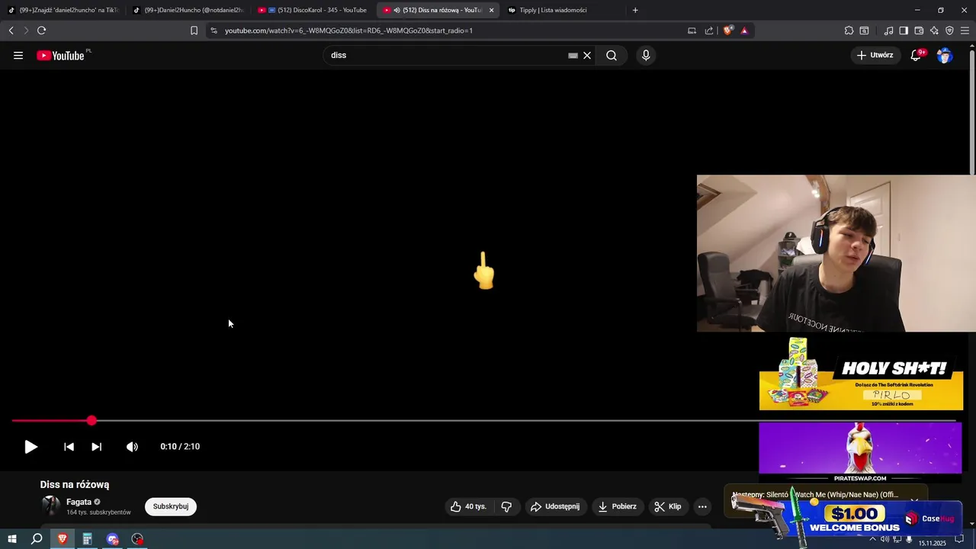The height and width of the screenshot is (549, 976).
Task: Open the notifications bell
Action: [x=916, y=55]
